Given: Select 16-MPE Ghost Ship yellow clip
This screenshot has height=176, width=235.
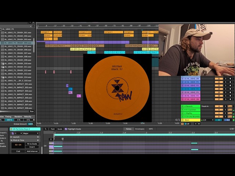Looking at the screenshot, I should click(x=79, y=49).
